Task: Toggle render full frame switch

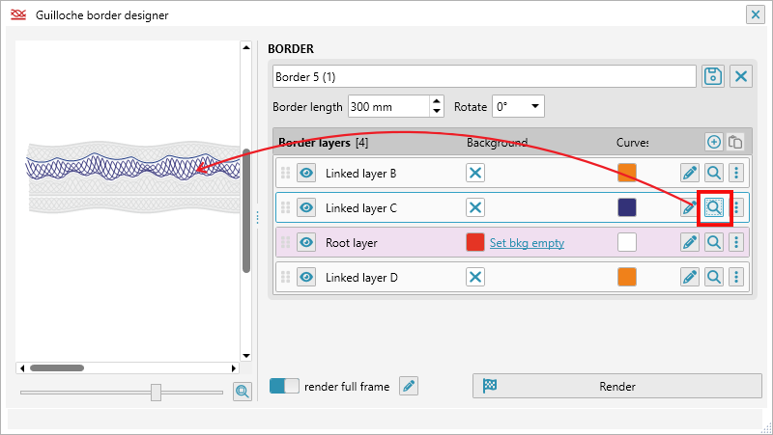Action: (284, 386)
